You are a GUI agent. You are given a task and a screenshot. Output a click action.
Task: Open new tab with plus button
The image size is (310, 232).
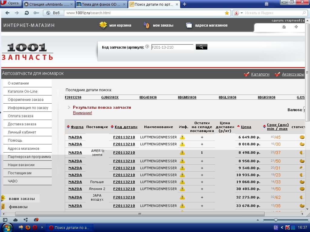(x=184, y=4)
